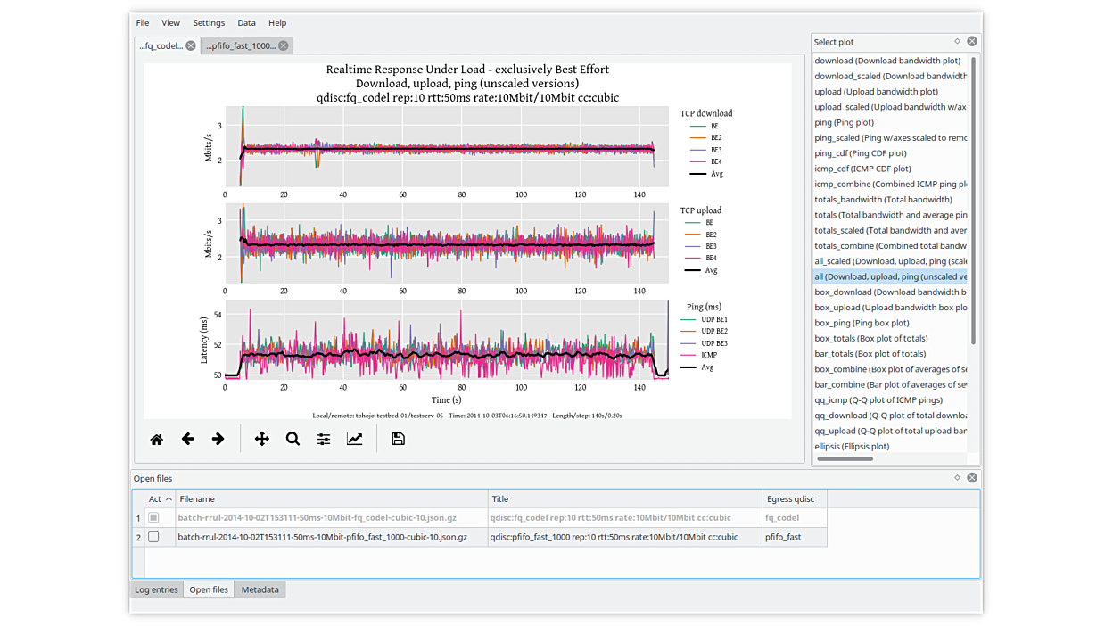Toggle checkbox for fq_codel file row
The width and height of the screenshot is (1113, 626).
153,517
